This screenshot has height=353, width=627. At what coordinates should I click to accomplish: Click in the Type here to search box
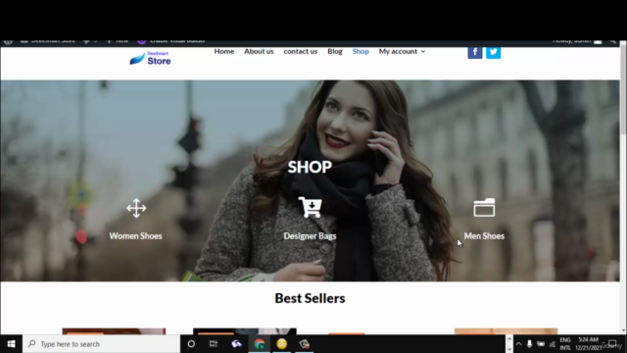point(102,344)
